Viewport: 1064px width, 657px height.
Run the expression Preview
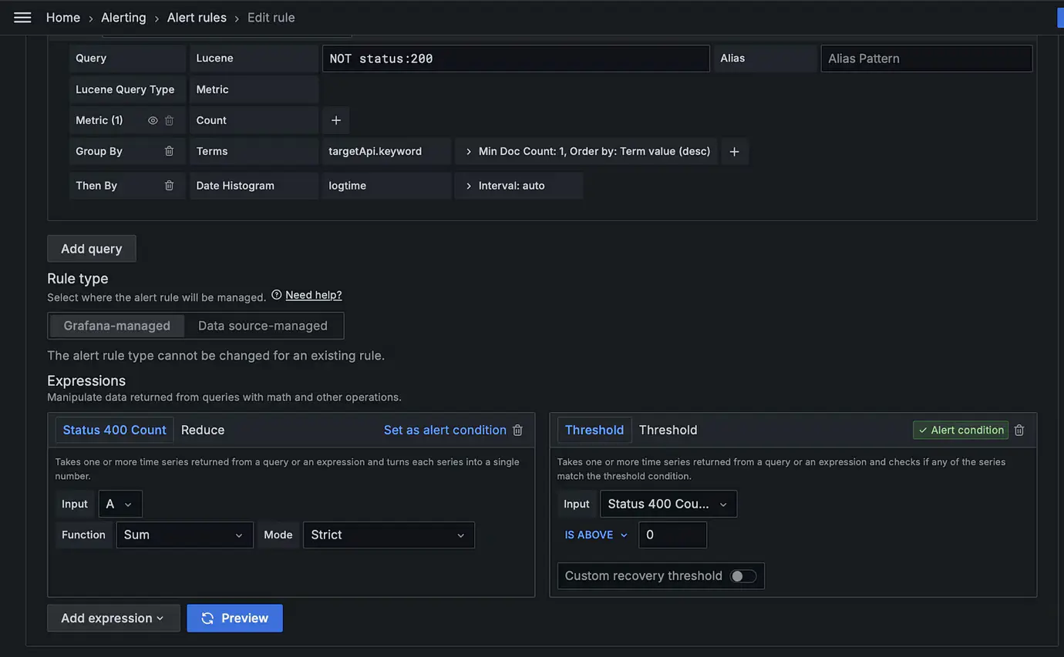coord(235,618)
